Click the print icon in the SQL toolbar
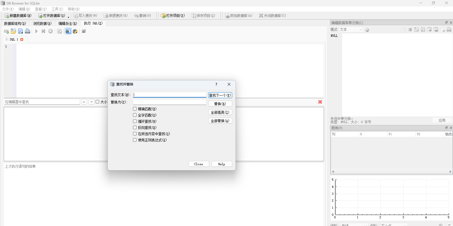The image size is (453, 226). (27, 31)
